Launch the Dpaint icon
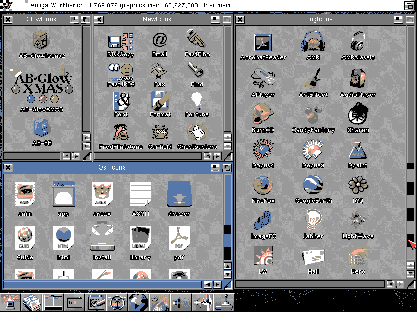Image resolution: width=417 pixels, height=312 pixels. pos(358,151)
